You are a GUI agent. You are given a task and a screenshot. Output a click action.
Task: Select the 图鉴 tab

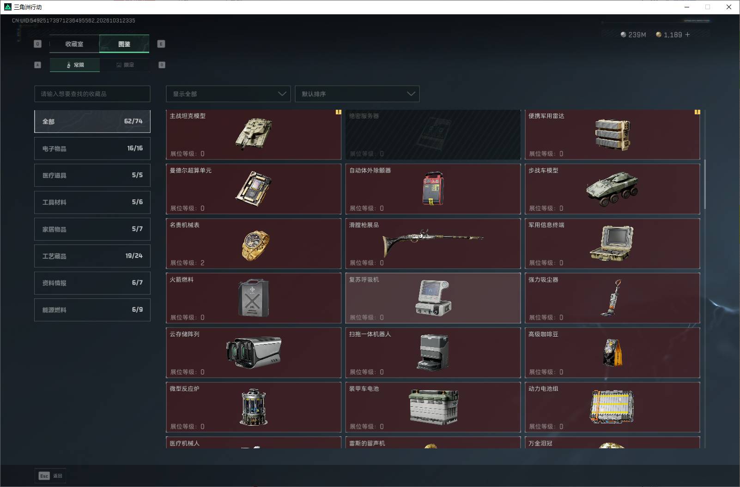coord(124,44)
